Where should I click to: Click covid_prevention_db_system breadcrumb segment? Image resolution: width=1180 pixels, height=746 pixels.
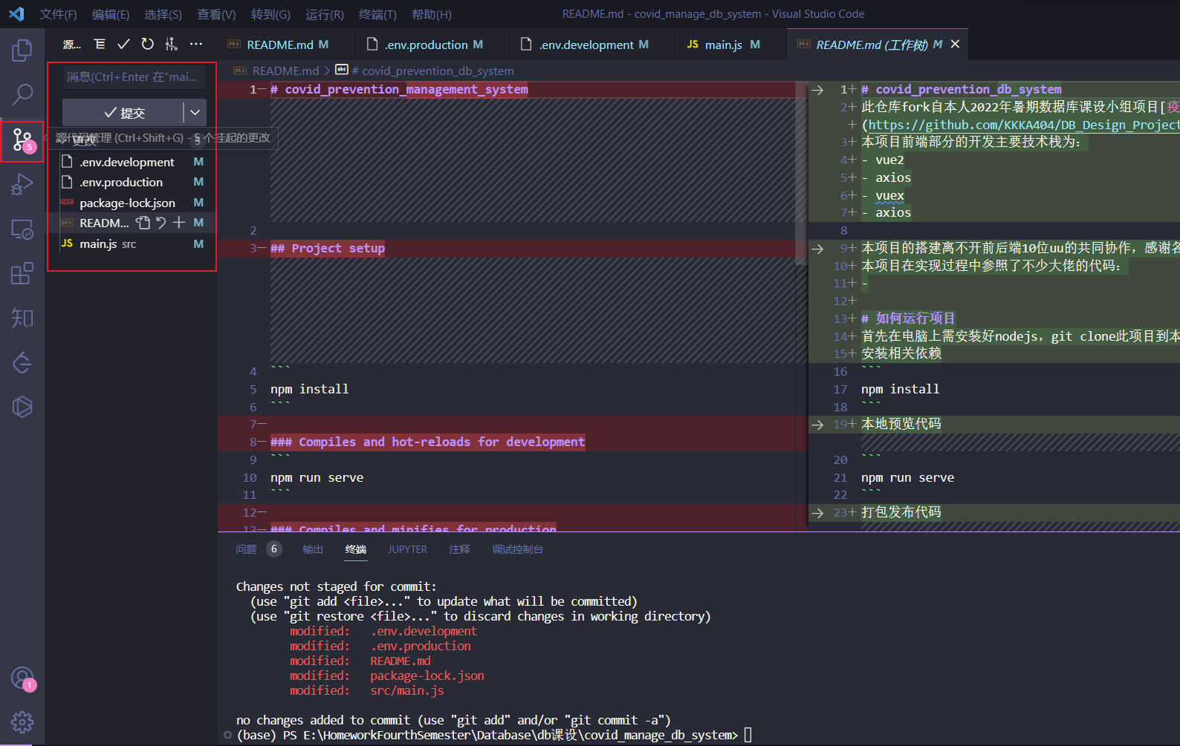click(x=432, y=71)
